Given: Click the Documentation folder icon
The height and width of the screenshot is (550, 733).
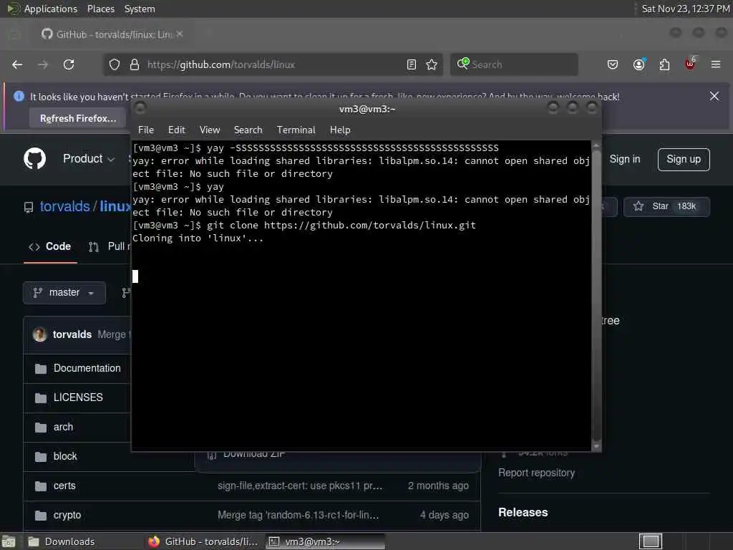Looking at the screenshot, I should pyautogui.click(x=41, y=369).
